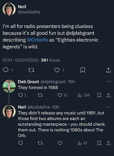Screen dimensions: 114x156
Task: Like Neil's reply about 1991 albums
Action: tap(60, 143)
